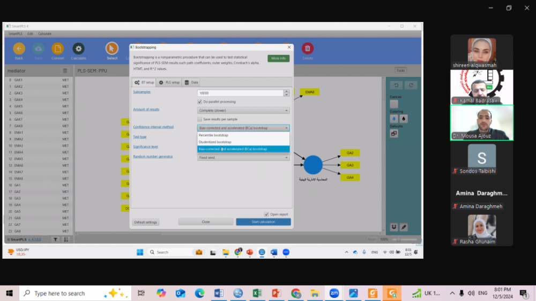This screenshot has height=301, width=536.
Task: Activate the Select pointer tool
Action: (112, 49)
